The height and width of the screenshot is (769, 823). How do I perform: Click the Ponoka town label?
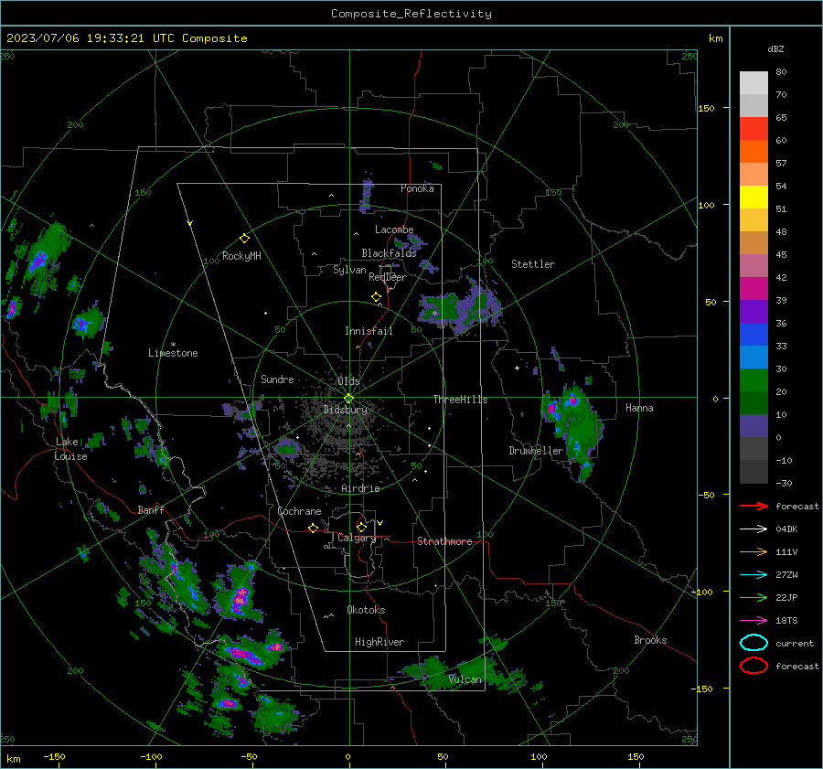click(x=417, y=188)
